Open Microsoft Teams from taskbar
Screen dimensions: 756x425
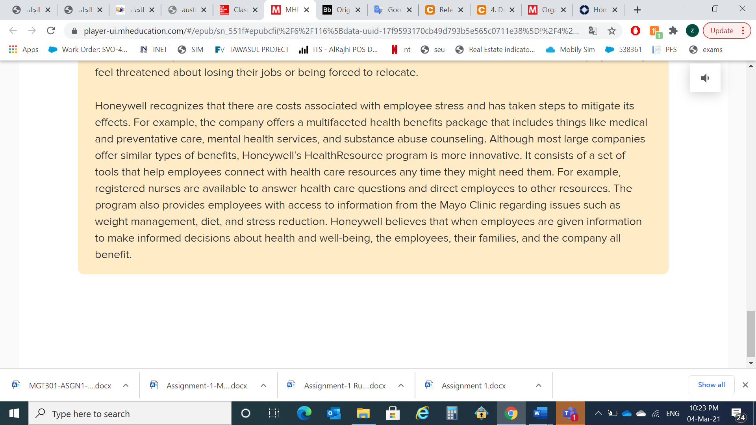(570, 413)
